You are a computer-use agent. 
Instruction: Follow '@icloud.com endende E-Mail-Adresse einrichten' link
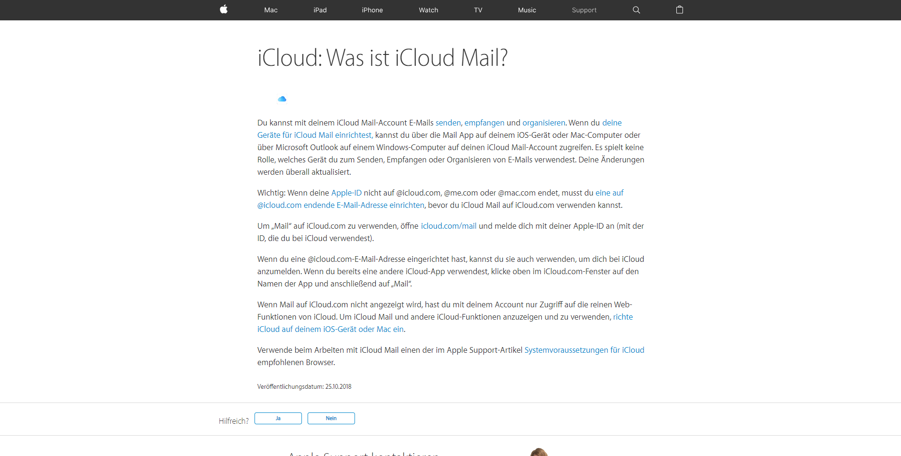point(341,205)
